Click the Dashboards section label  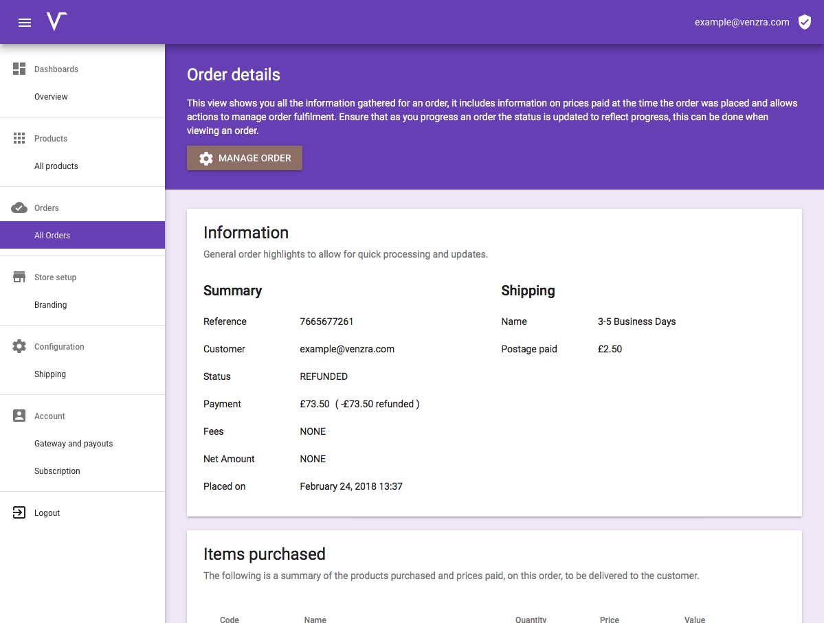point(56,69)
